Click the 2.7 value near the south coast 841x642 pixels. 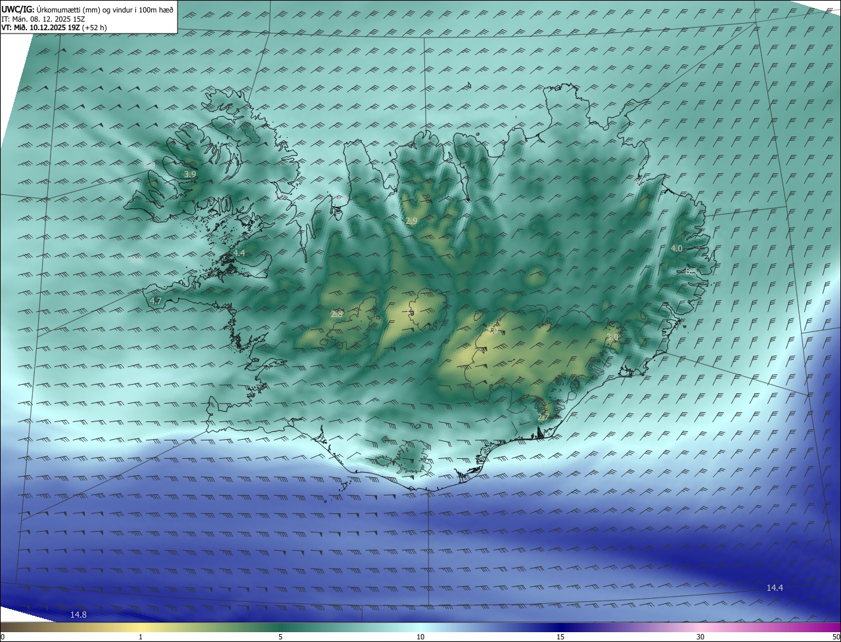(543, 417)
